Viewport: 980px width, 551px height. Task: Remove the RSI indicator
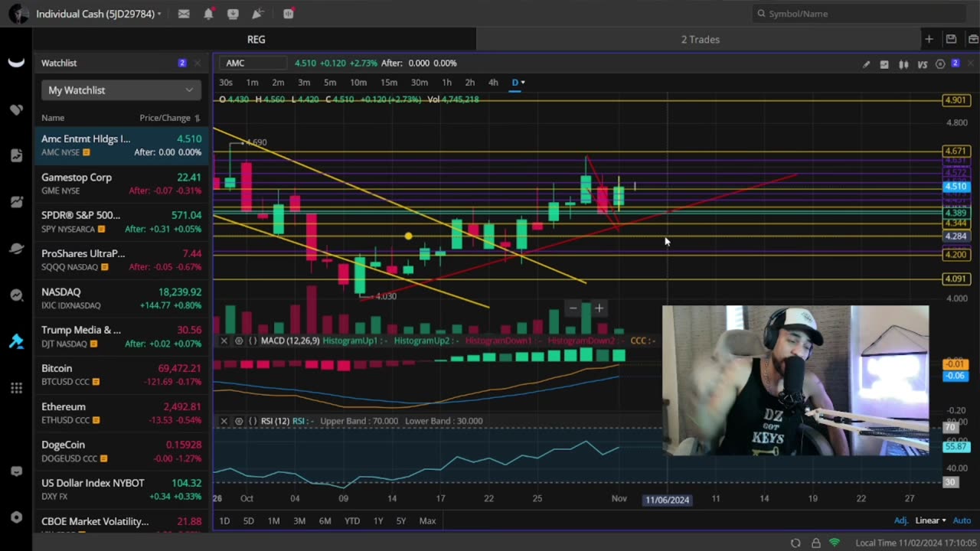(224, 421)
